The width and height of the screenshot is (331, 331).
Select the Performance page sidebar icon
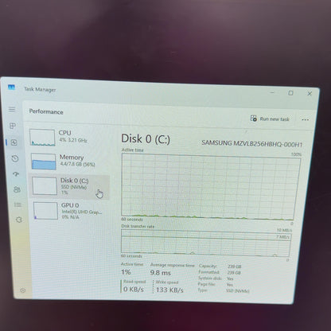tap(14, 142)
